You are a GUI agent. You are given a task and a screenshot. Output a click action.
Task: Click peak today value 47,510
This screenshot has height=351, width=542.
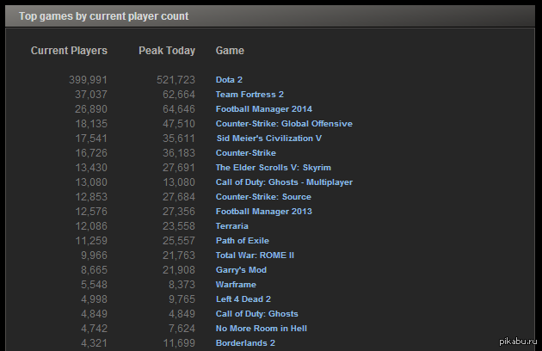pos(179,124)
